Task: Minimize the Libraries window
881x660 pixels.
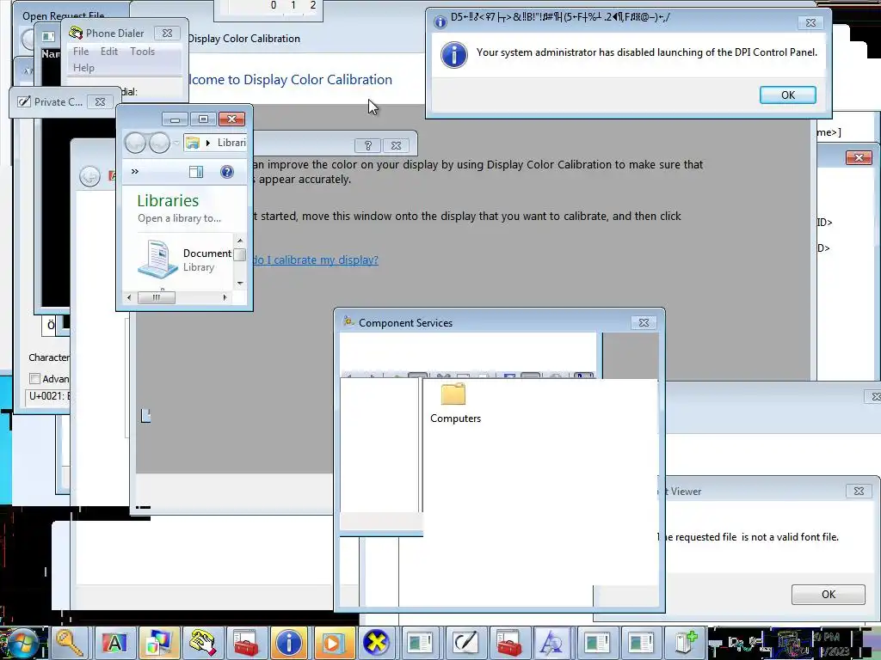Action: tap(175, 119)
